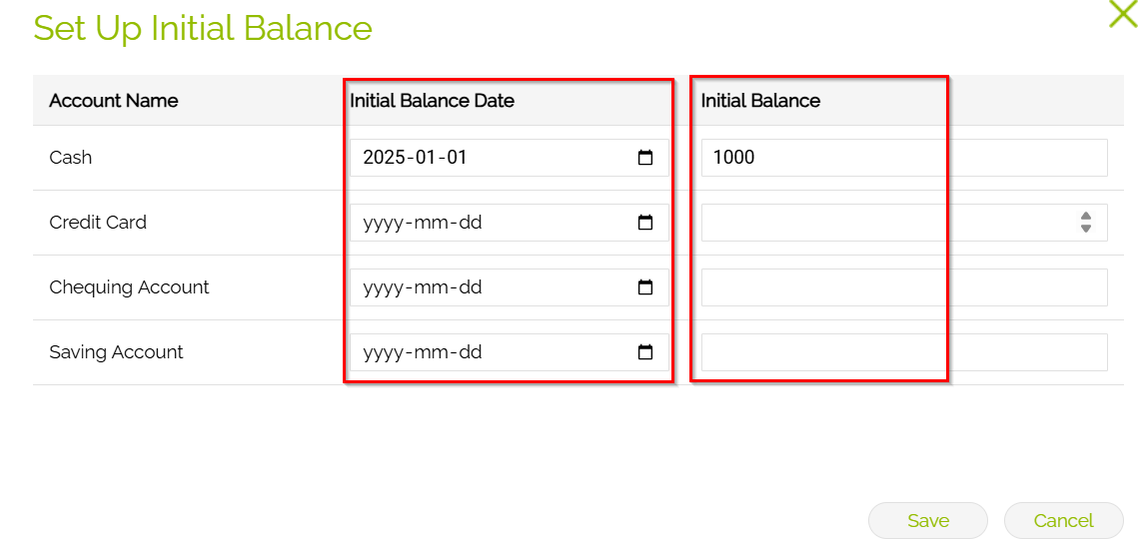Close the Set Up Initial Balance dialog
The image size is (1144, 544).
[1123, 13]
